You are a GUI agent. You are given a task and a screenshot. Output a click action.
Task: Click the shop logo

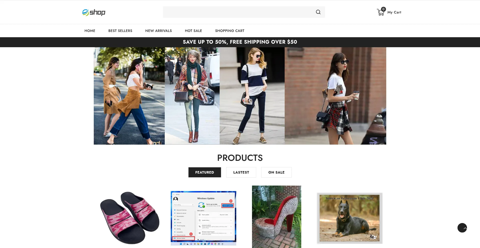[x=94, y=12]
